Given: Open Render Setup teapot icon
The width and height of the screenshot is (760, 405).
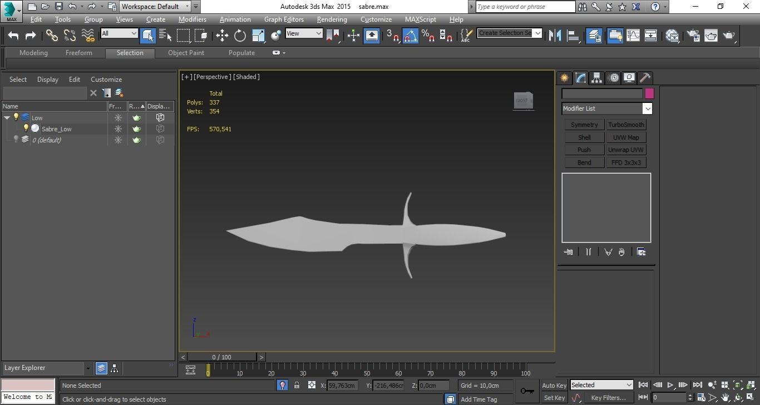Looking at the screenshot, I should (x=693, y=36).
